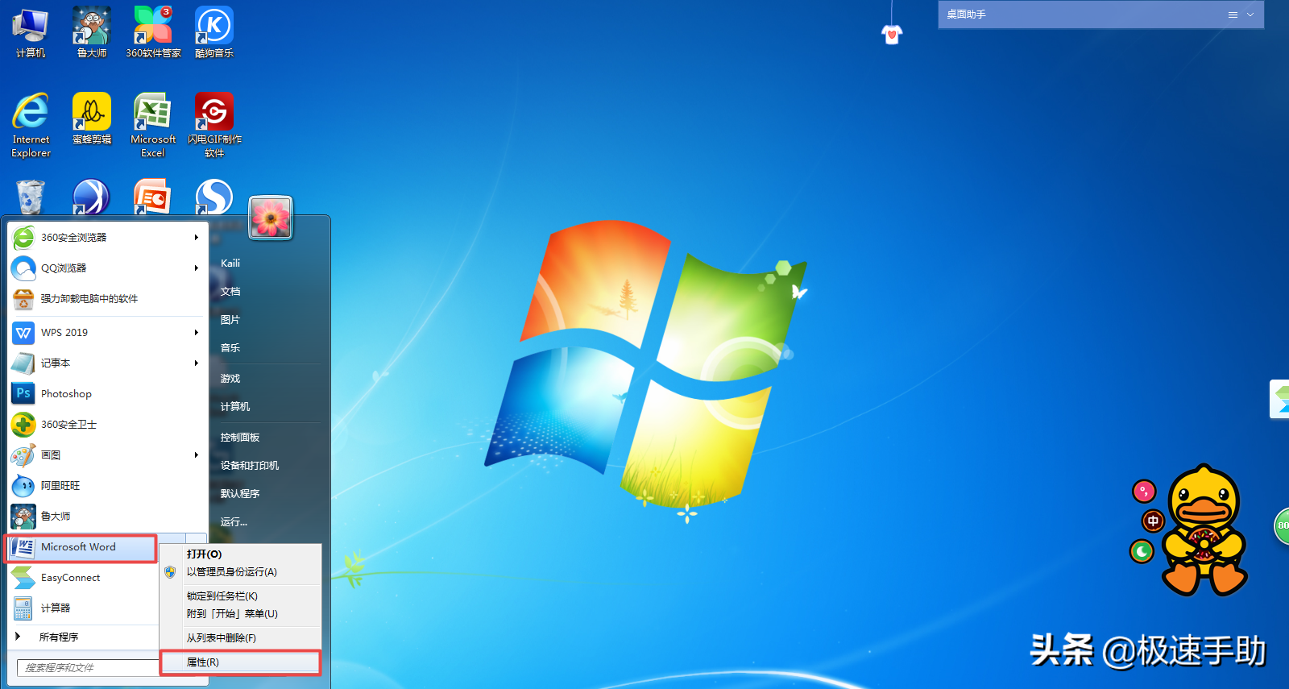
Task: Select 强力卸载电脑中的软件 entry
Action: 107,299
